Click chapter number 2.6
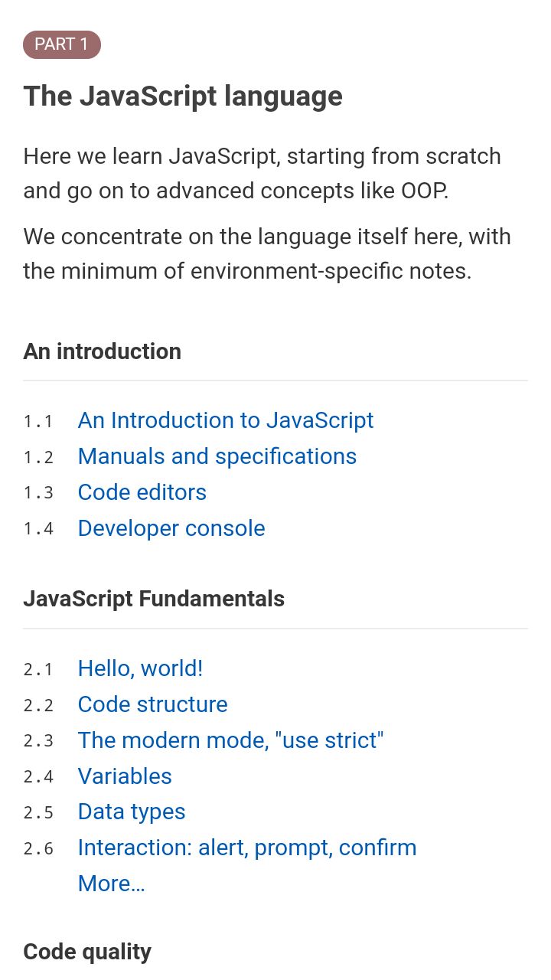The width and height of the screenshot is (551, 980). [38, 848]
